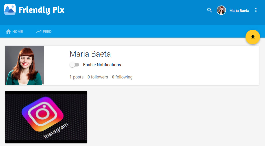This screenshot has width=265, height=146.
Task: Click the Maria Baeta profile name heading
Action: pos(90,54)
